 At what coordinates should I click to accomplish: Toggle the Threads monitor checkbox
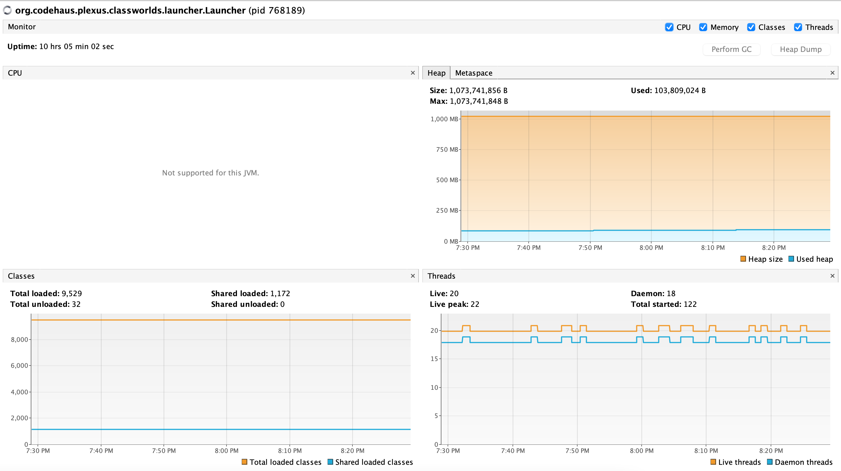pos(798,27)
